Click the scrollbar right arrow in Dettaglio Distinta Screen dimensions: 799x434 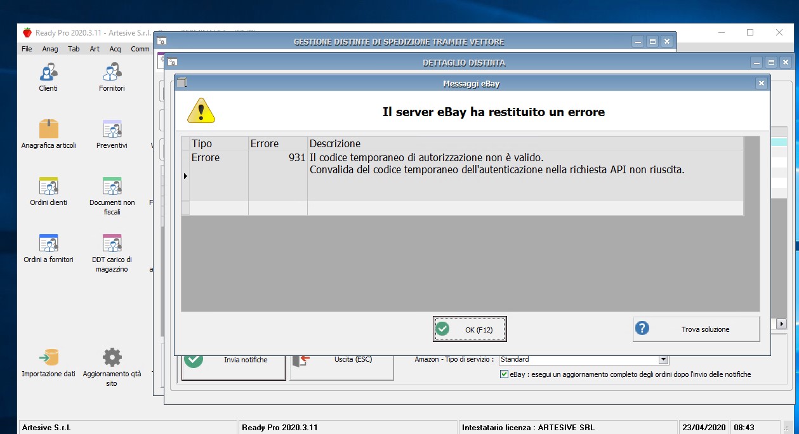(x=782, y=324)
